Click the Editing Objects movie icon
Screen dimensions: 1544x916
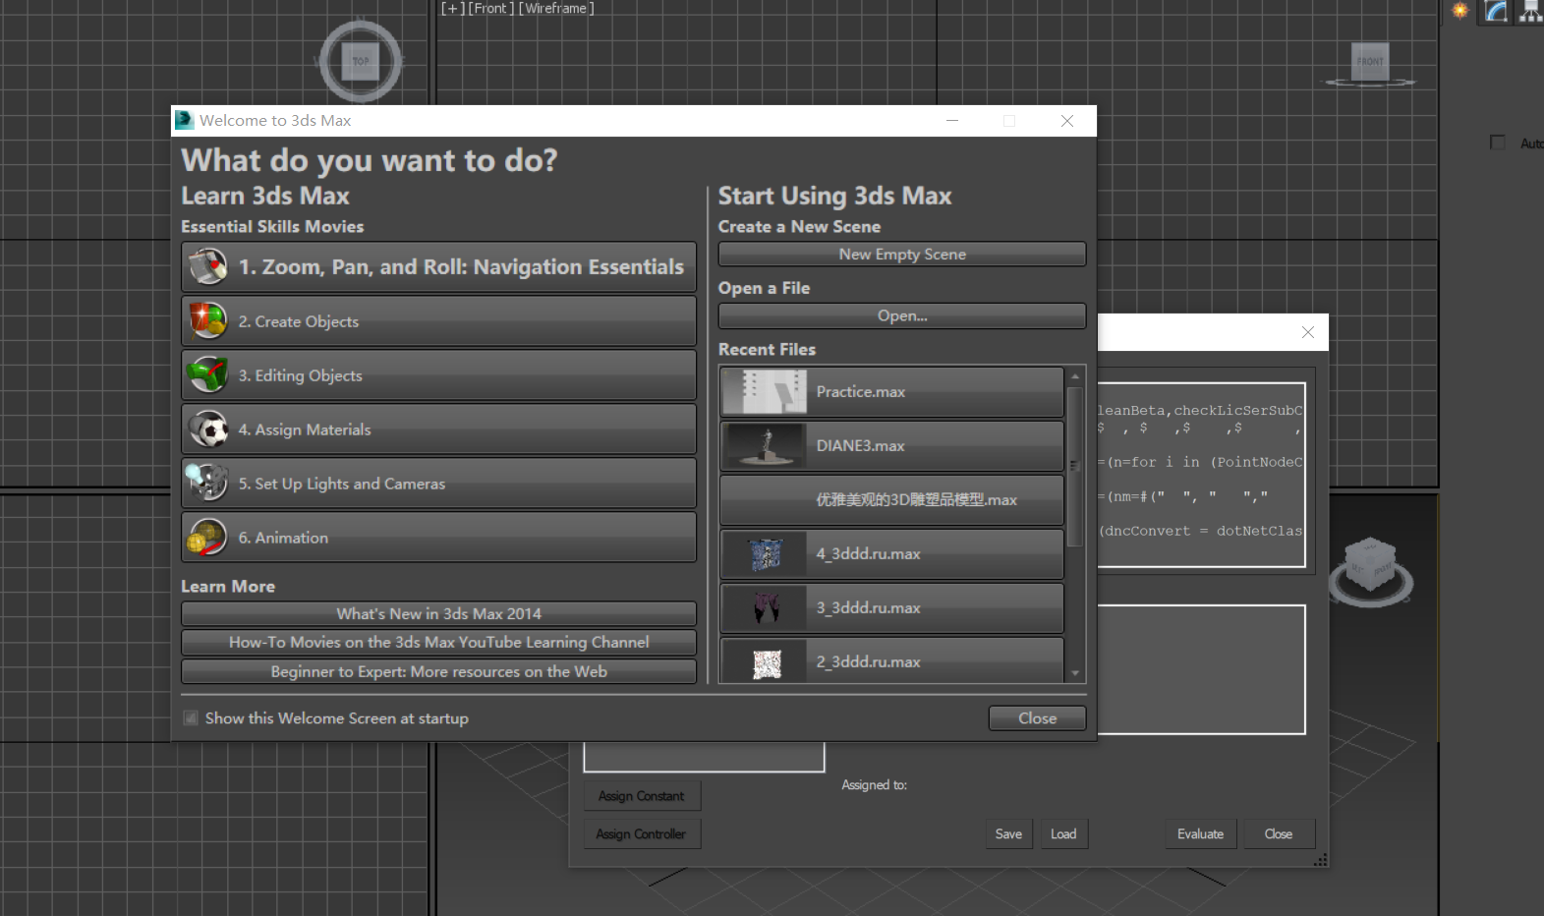tap(207, 374)
